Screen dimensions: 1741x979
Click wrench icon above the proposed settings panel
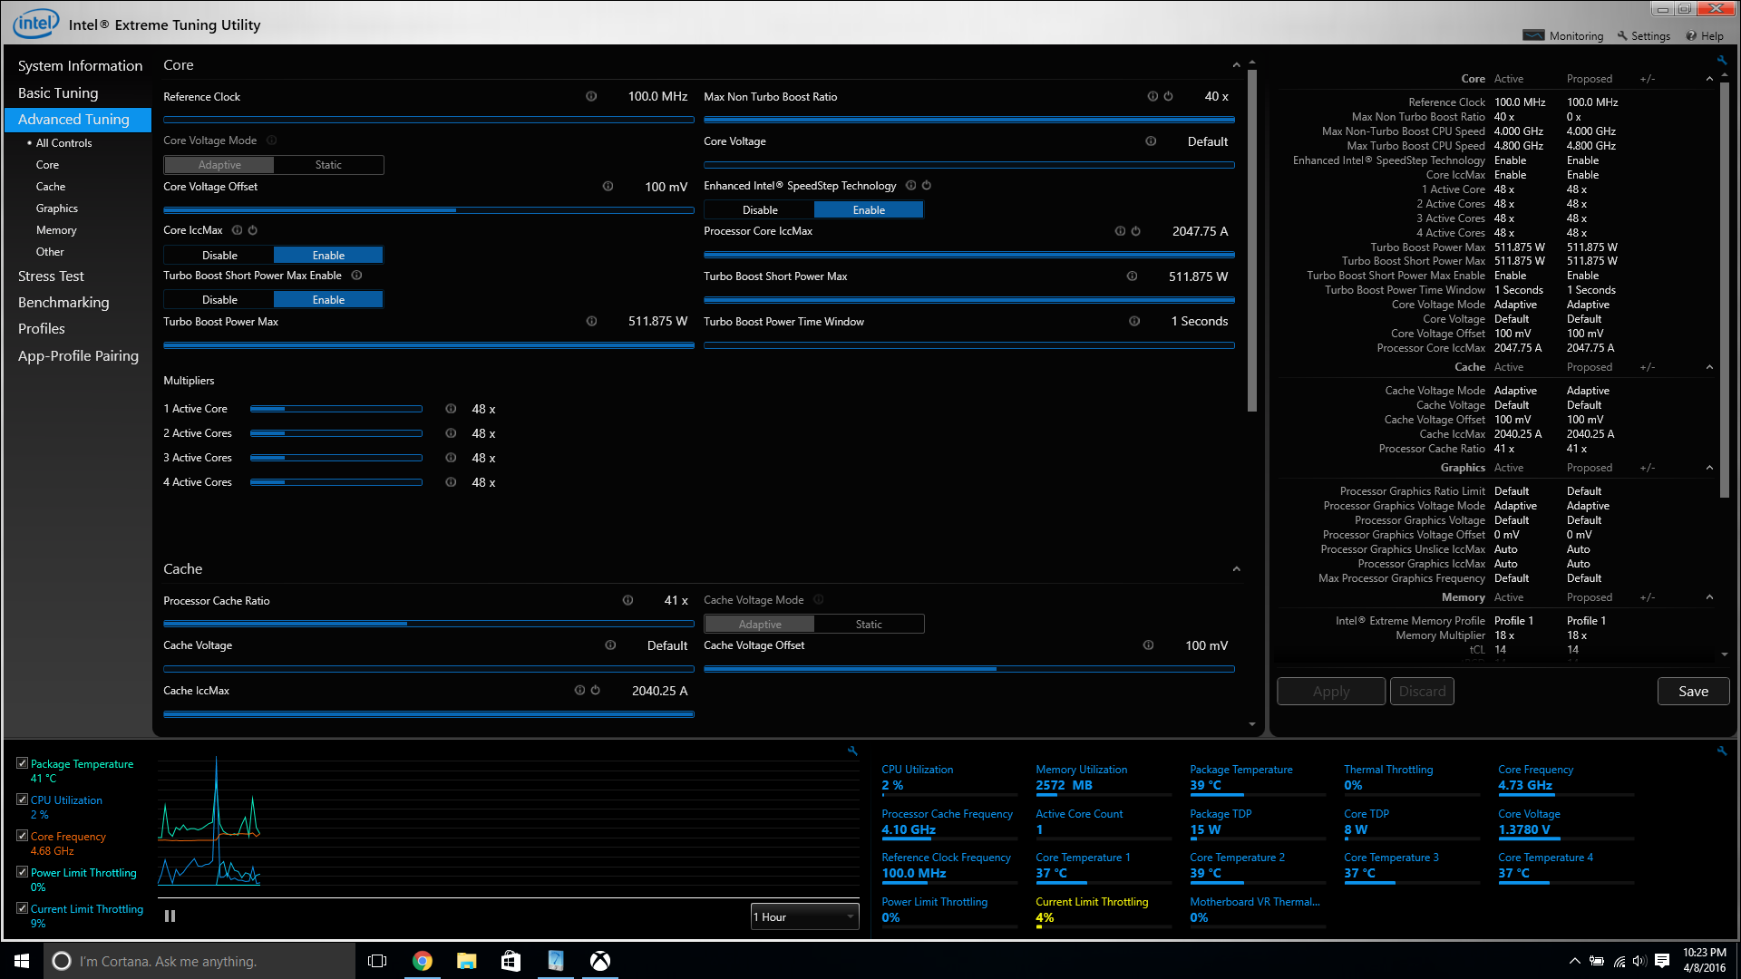1721,60
